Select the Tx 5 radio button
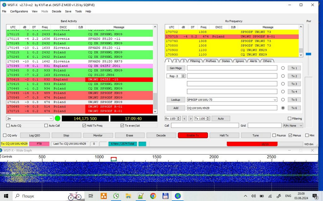 click(283, 100)
